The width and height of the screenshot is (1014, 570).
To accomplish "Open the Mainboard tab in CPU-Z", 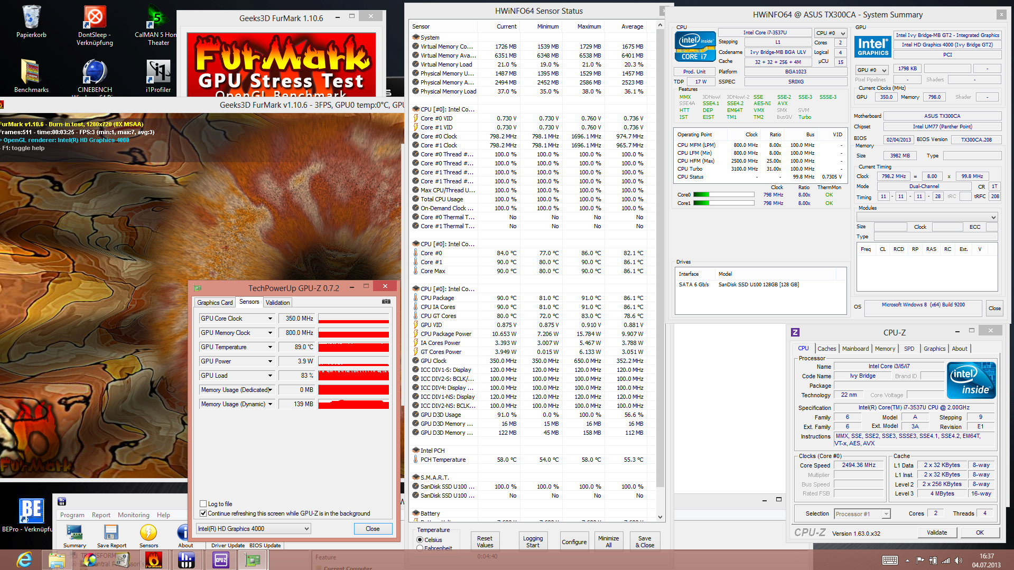I will pyautogui.click(x=855, y=349).
